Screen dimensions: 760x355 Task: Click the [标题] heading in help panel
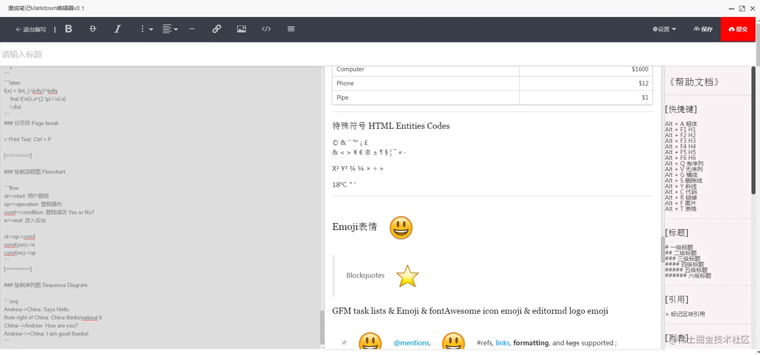(677, 233)
